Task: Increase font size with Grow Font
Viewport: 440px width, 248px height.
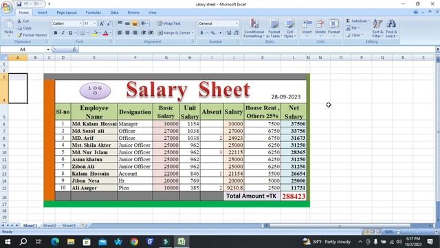Action: 102,23
